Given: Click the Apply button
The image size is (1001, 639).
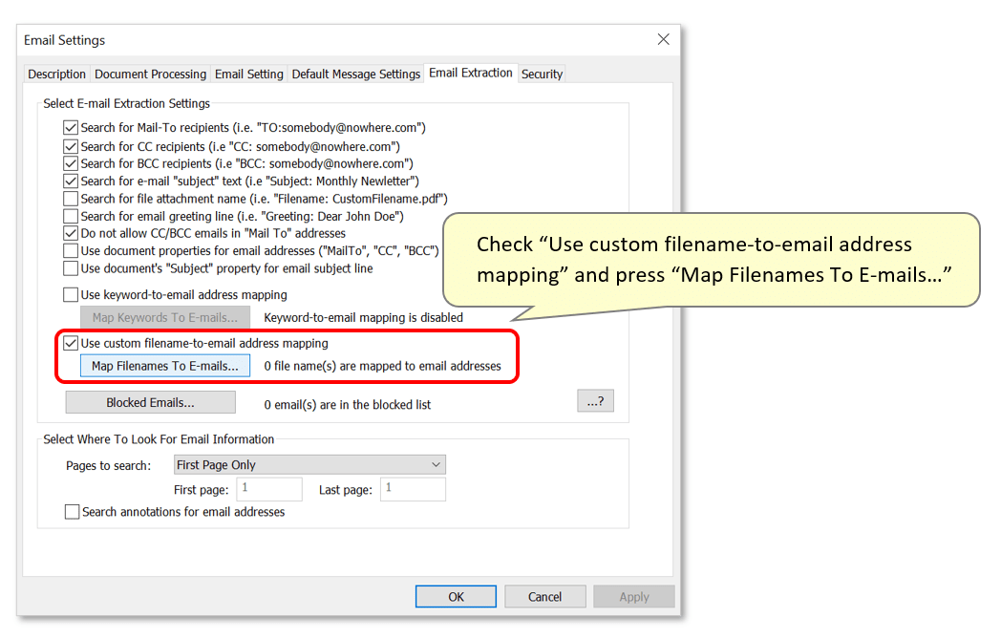Looking at the screenshot, I should tap(634, 596).
